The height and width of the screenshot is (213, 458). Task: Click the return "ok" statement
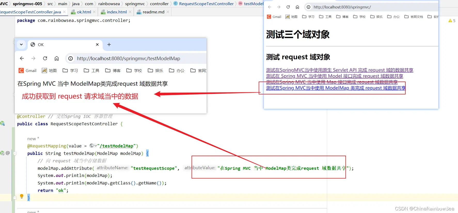53,190
